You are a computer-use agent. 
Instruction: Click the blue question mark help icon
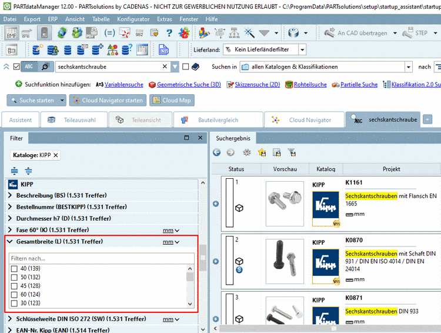(169, 33)
